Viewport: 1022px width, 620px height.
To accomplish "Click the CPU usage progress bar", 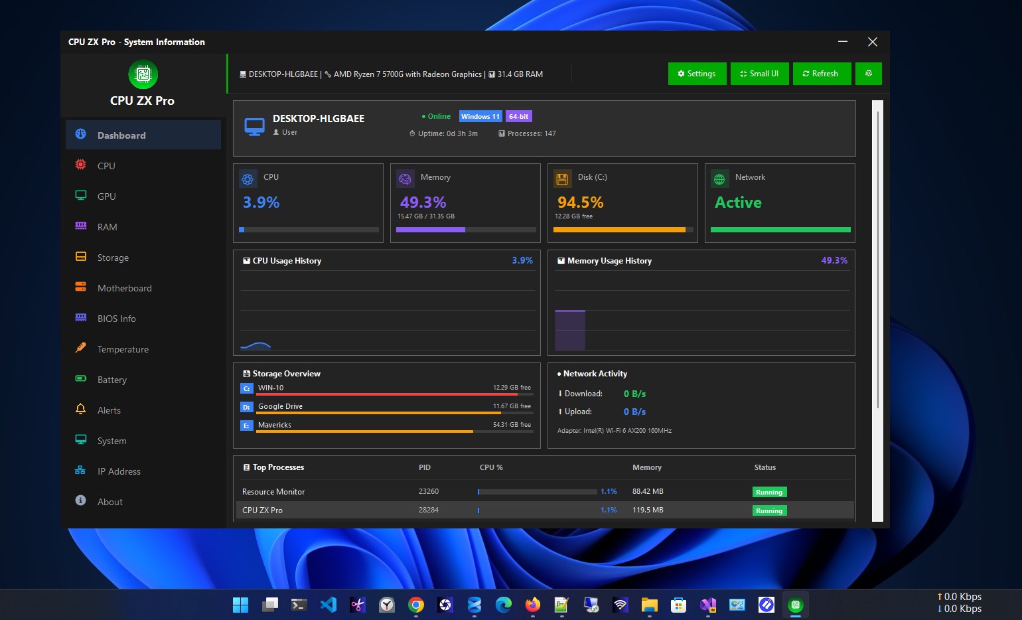I will [x=309, y=230].
